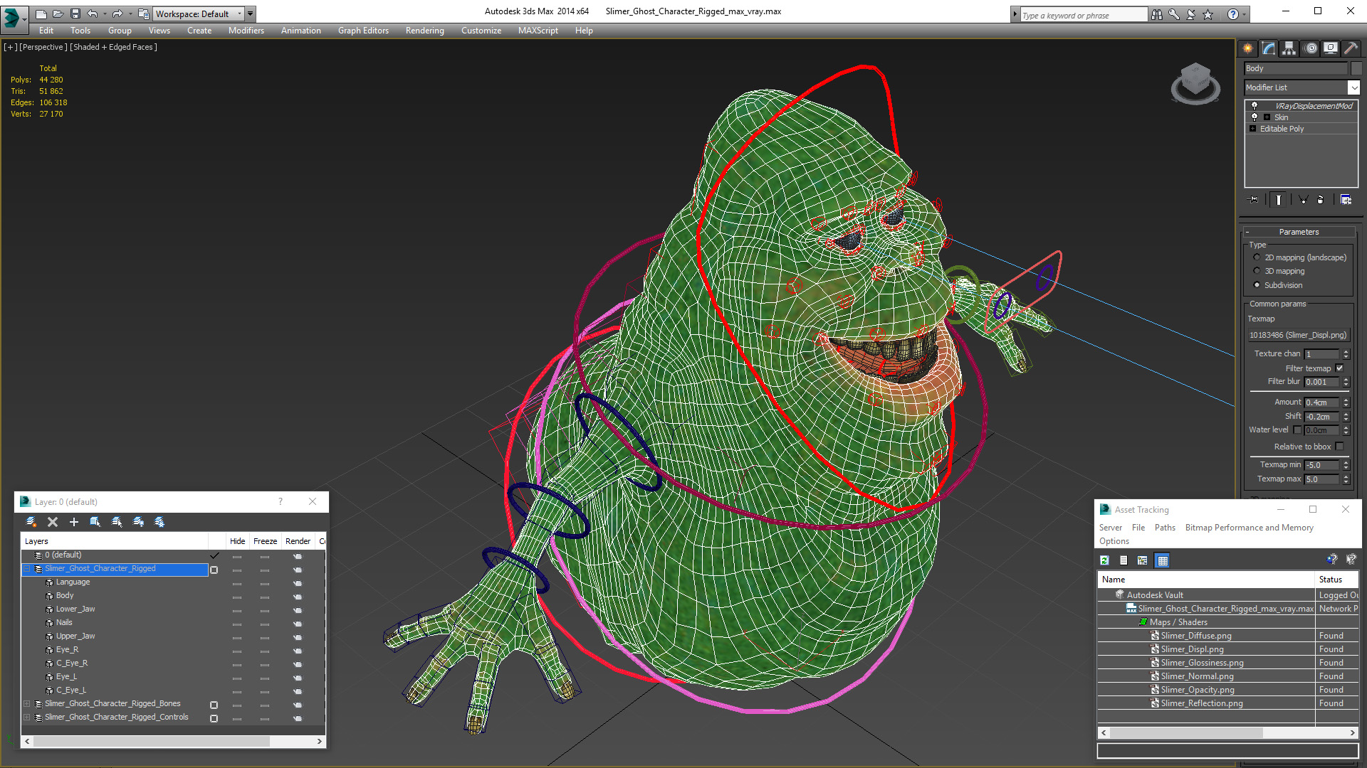Expand the Slimer_Ghost_Character_Rigged_Bones layer
This screenshot has width=1367, height=768.
[27, 704]
